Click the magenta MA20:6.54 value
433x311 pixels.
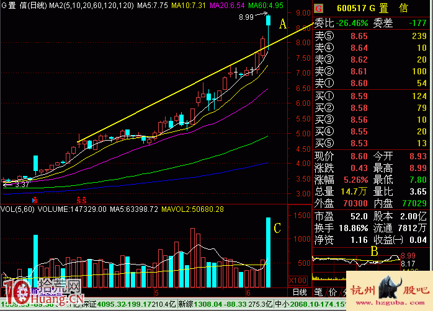click(227, 5)
